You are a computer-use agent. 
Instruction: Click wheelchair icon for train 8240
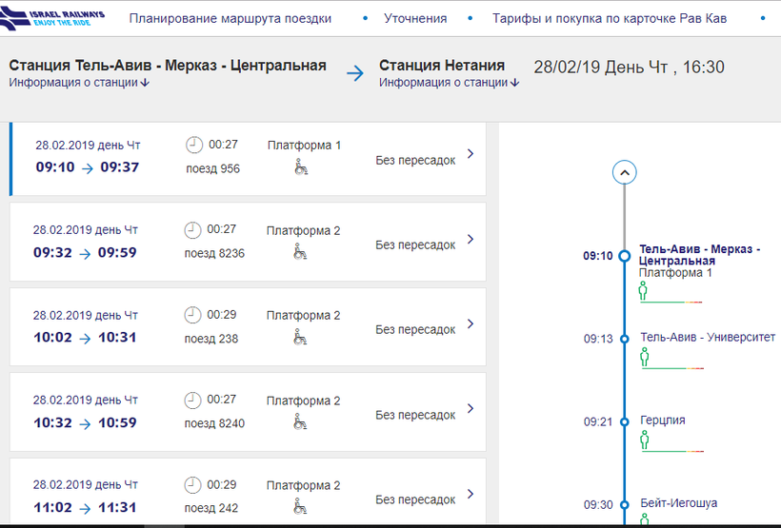point(300,423)
